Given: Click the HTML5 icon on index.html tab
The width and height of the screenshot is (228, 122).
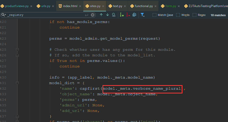Looking at the screenshot, I should (x=60, y=6).
